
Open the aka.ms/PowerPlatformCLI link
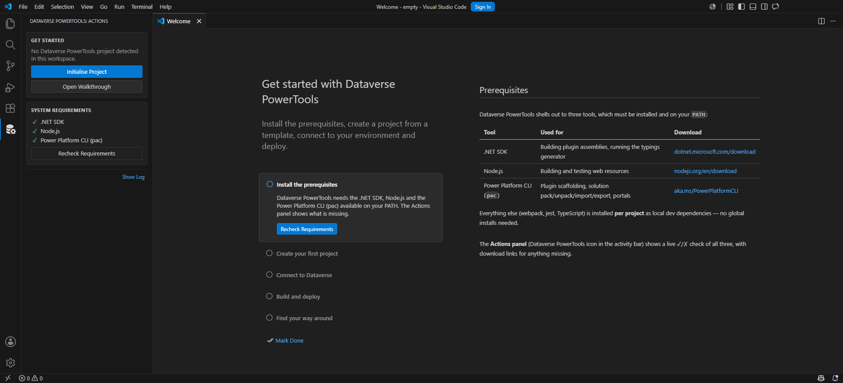coord(706,191)
